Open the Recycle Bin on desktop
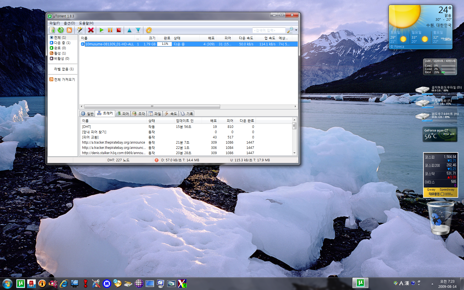Screen dimensions: 464x290 440,218
